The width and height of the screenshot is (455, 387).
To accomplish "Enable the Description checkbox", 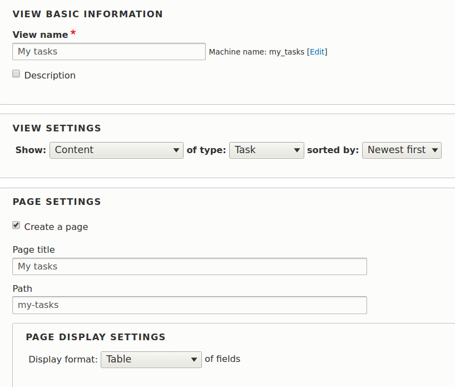I will [x=16, y=74].
